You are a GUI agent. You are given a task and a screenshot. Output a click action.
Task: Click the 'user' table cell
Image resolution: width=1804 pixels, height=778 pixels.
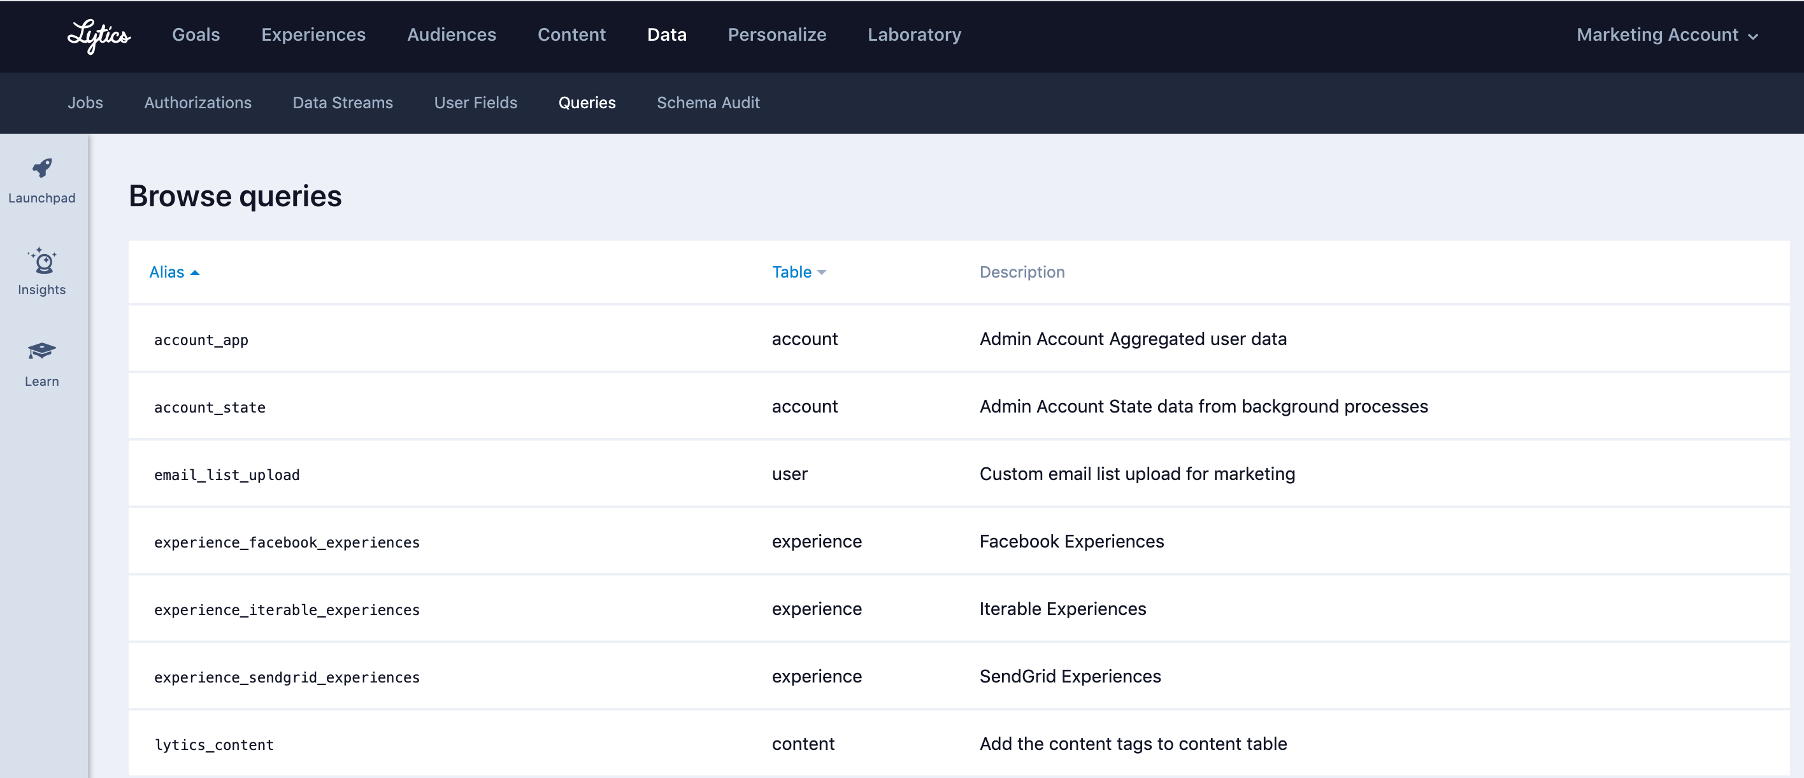tap(789, 474)
